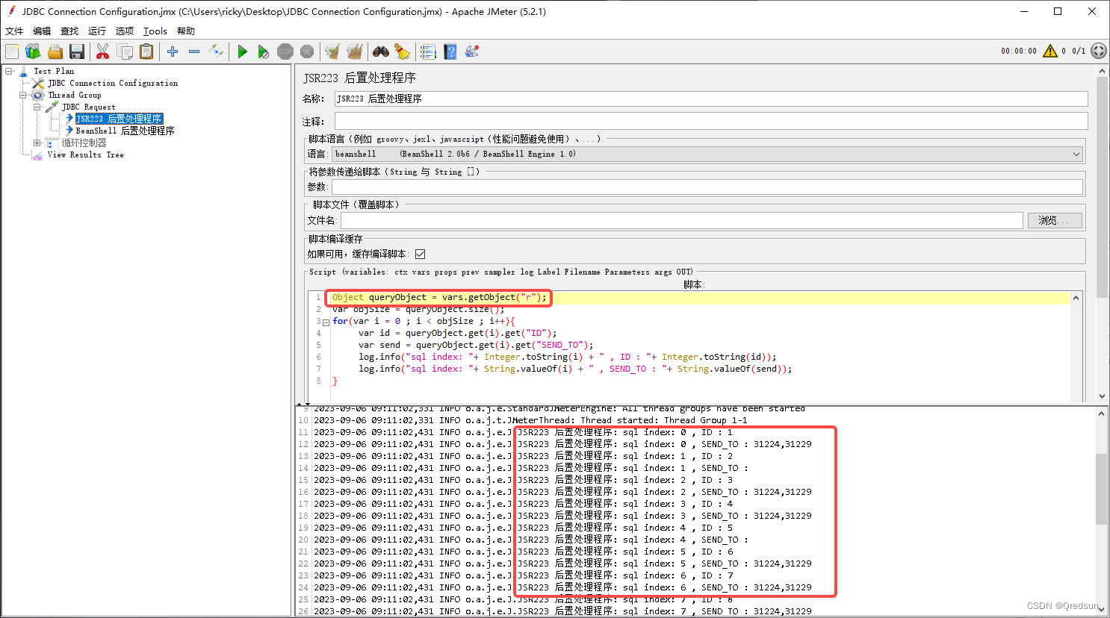Save the test plan with floppy icon

(76, 51)
